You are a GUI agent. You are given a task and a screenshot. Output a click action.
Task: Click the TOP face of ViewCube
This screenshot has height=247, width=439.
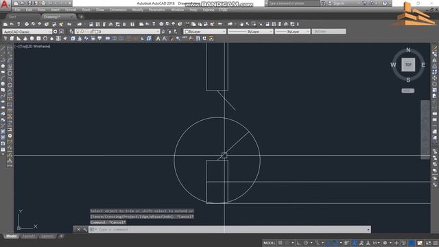(408, 65)
